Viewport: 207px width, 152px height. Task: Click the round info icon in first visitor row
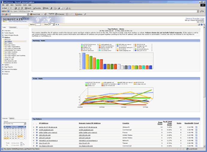coord(37,127)
